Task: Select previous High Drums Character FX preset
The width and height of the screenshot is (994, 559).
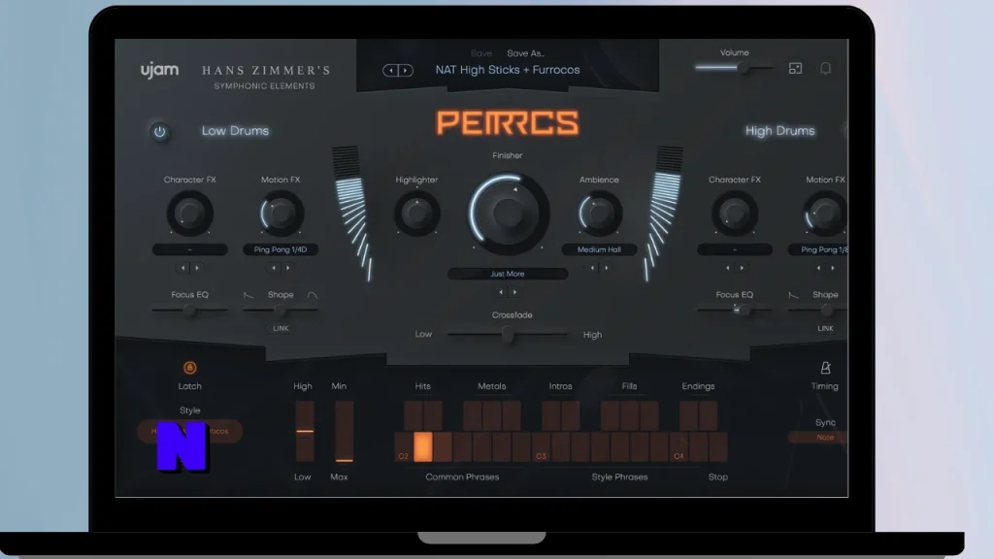Action: pyautogui.click(x=727, y=268)
